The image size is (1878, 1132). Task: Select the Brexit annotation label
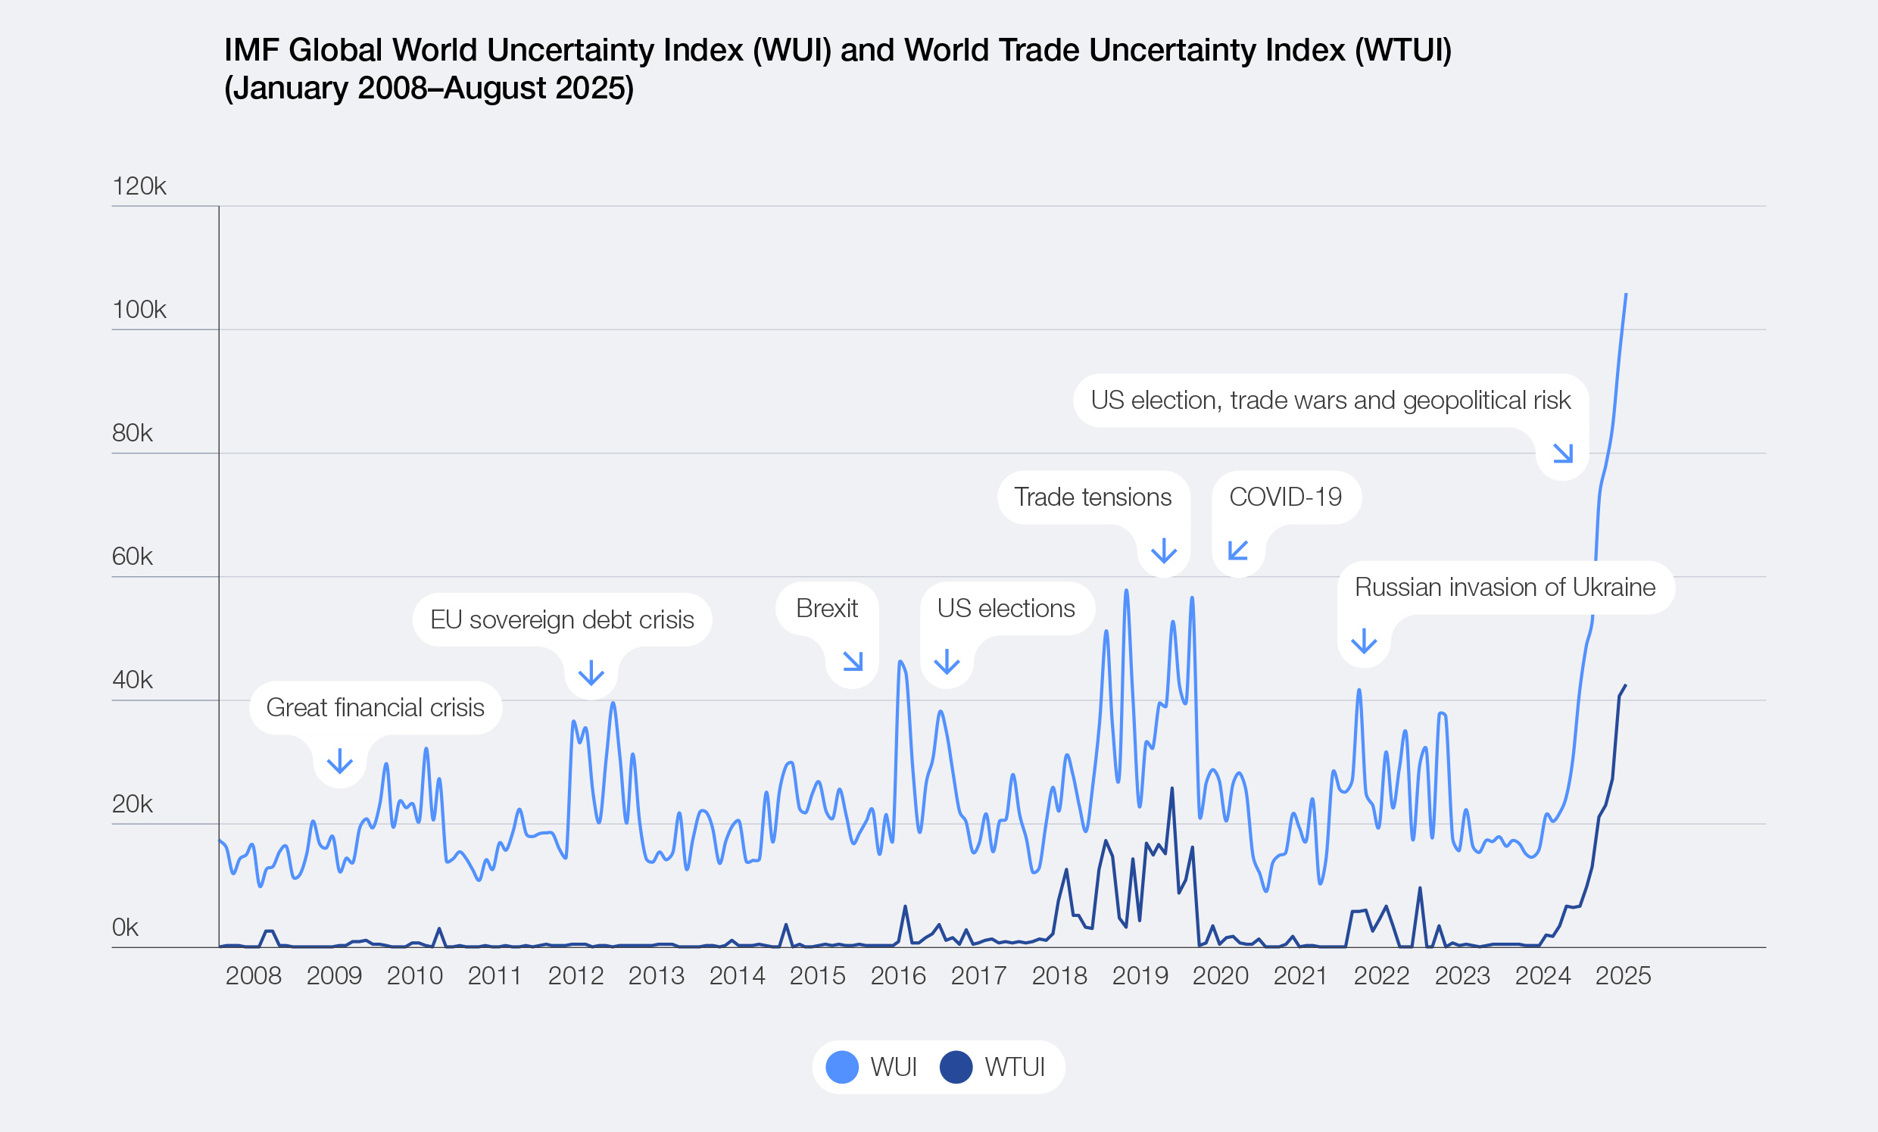coord(827,608)
